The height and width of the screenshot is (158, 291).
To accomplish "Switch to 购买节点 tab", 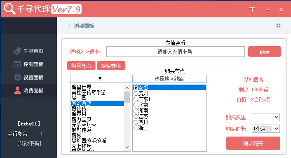I will pyautogui.click(x=81, y=66).
